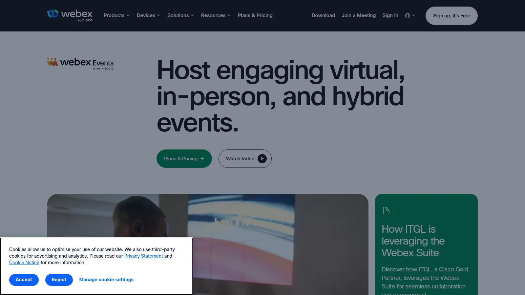Expand the Solutions menu chevron

coord(192,15)
